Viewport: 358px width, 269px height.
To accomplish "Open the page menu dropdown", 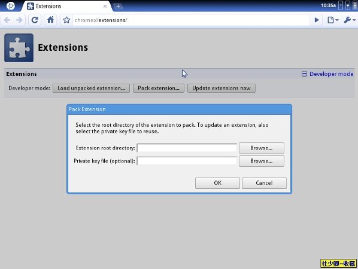I will point(333,20).
